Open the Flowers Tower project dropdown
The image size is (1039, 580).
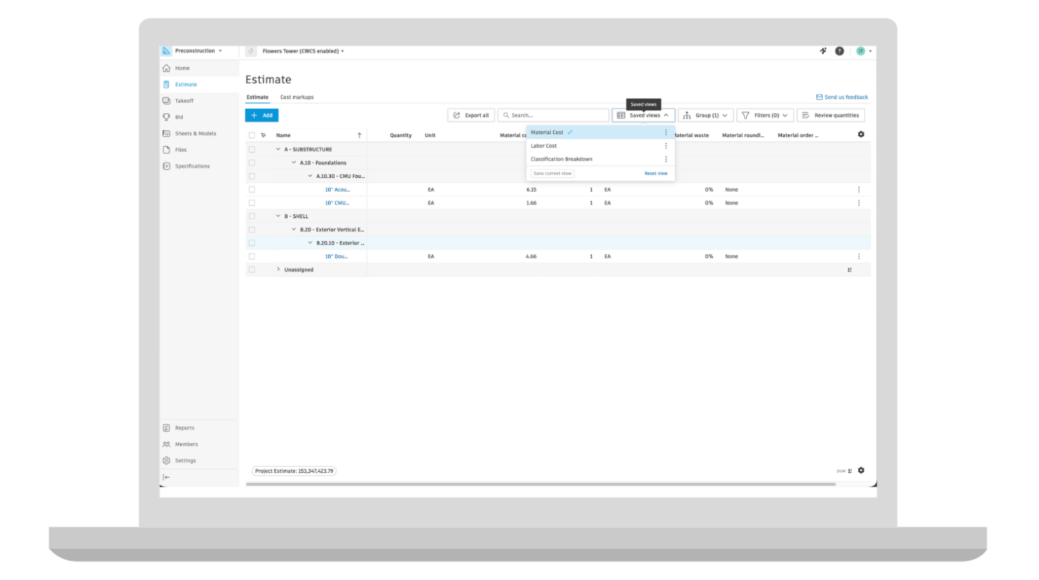point(303,51)
